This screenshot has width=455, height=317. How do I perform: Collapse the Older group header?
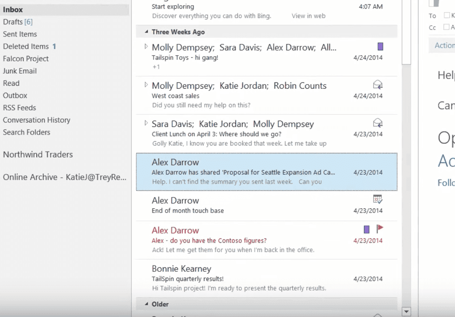point(146,304)
